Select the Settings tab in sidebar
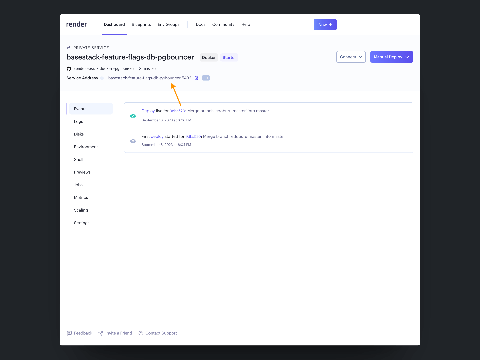480x360 pixels. pos(82,223)
